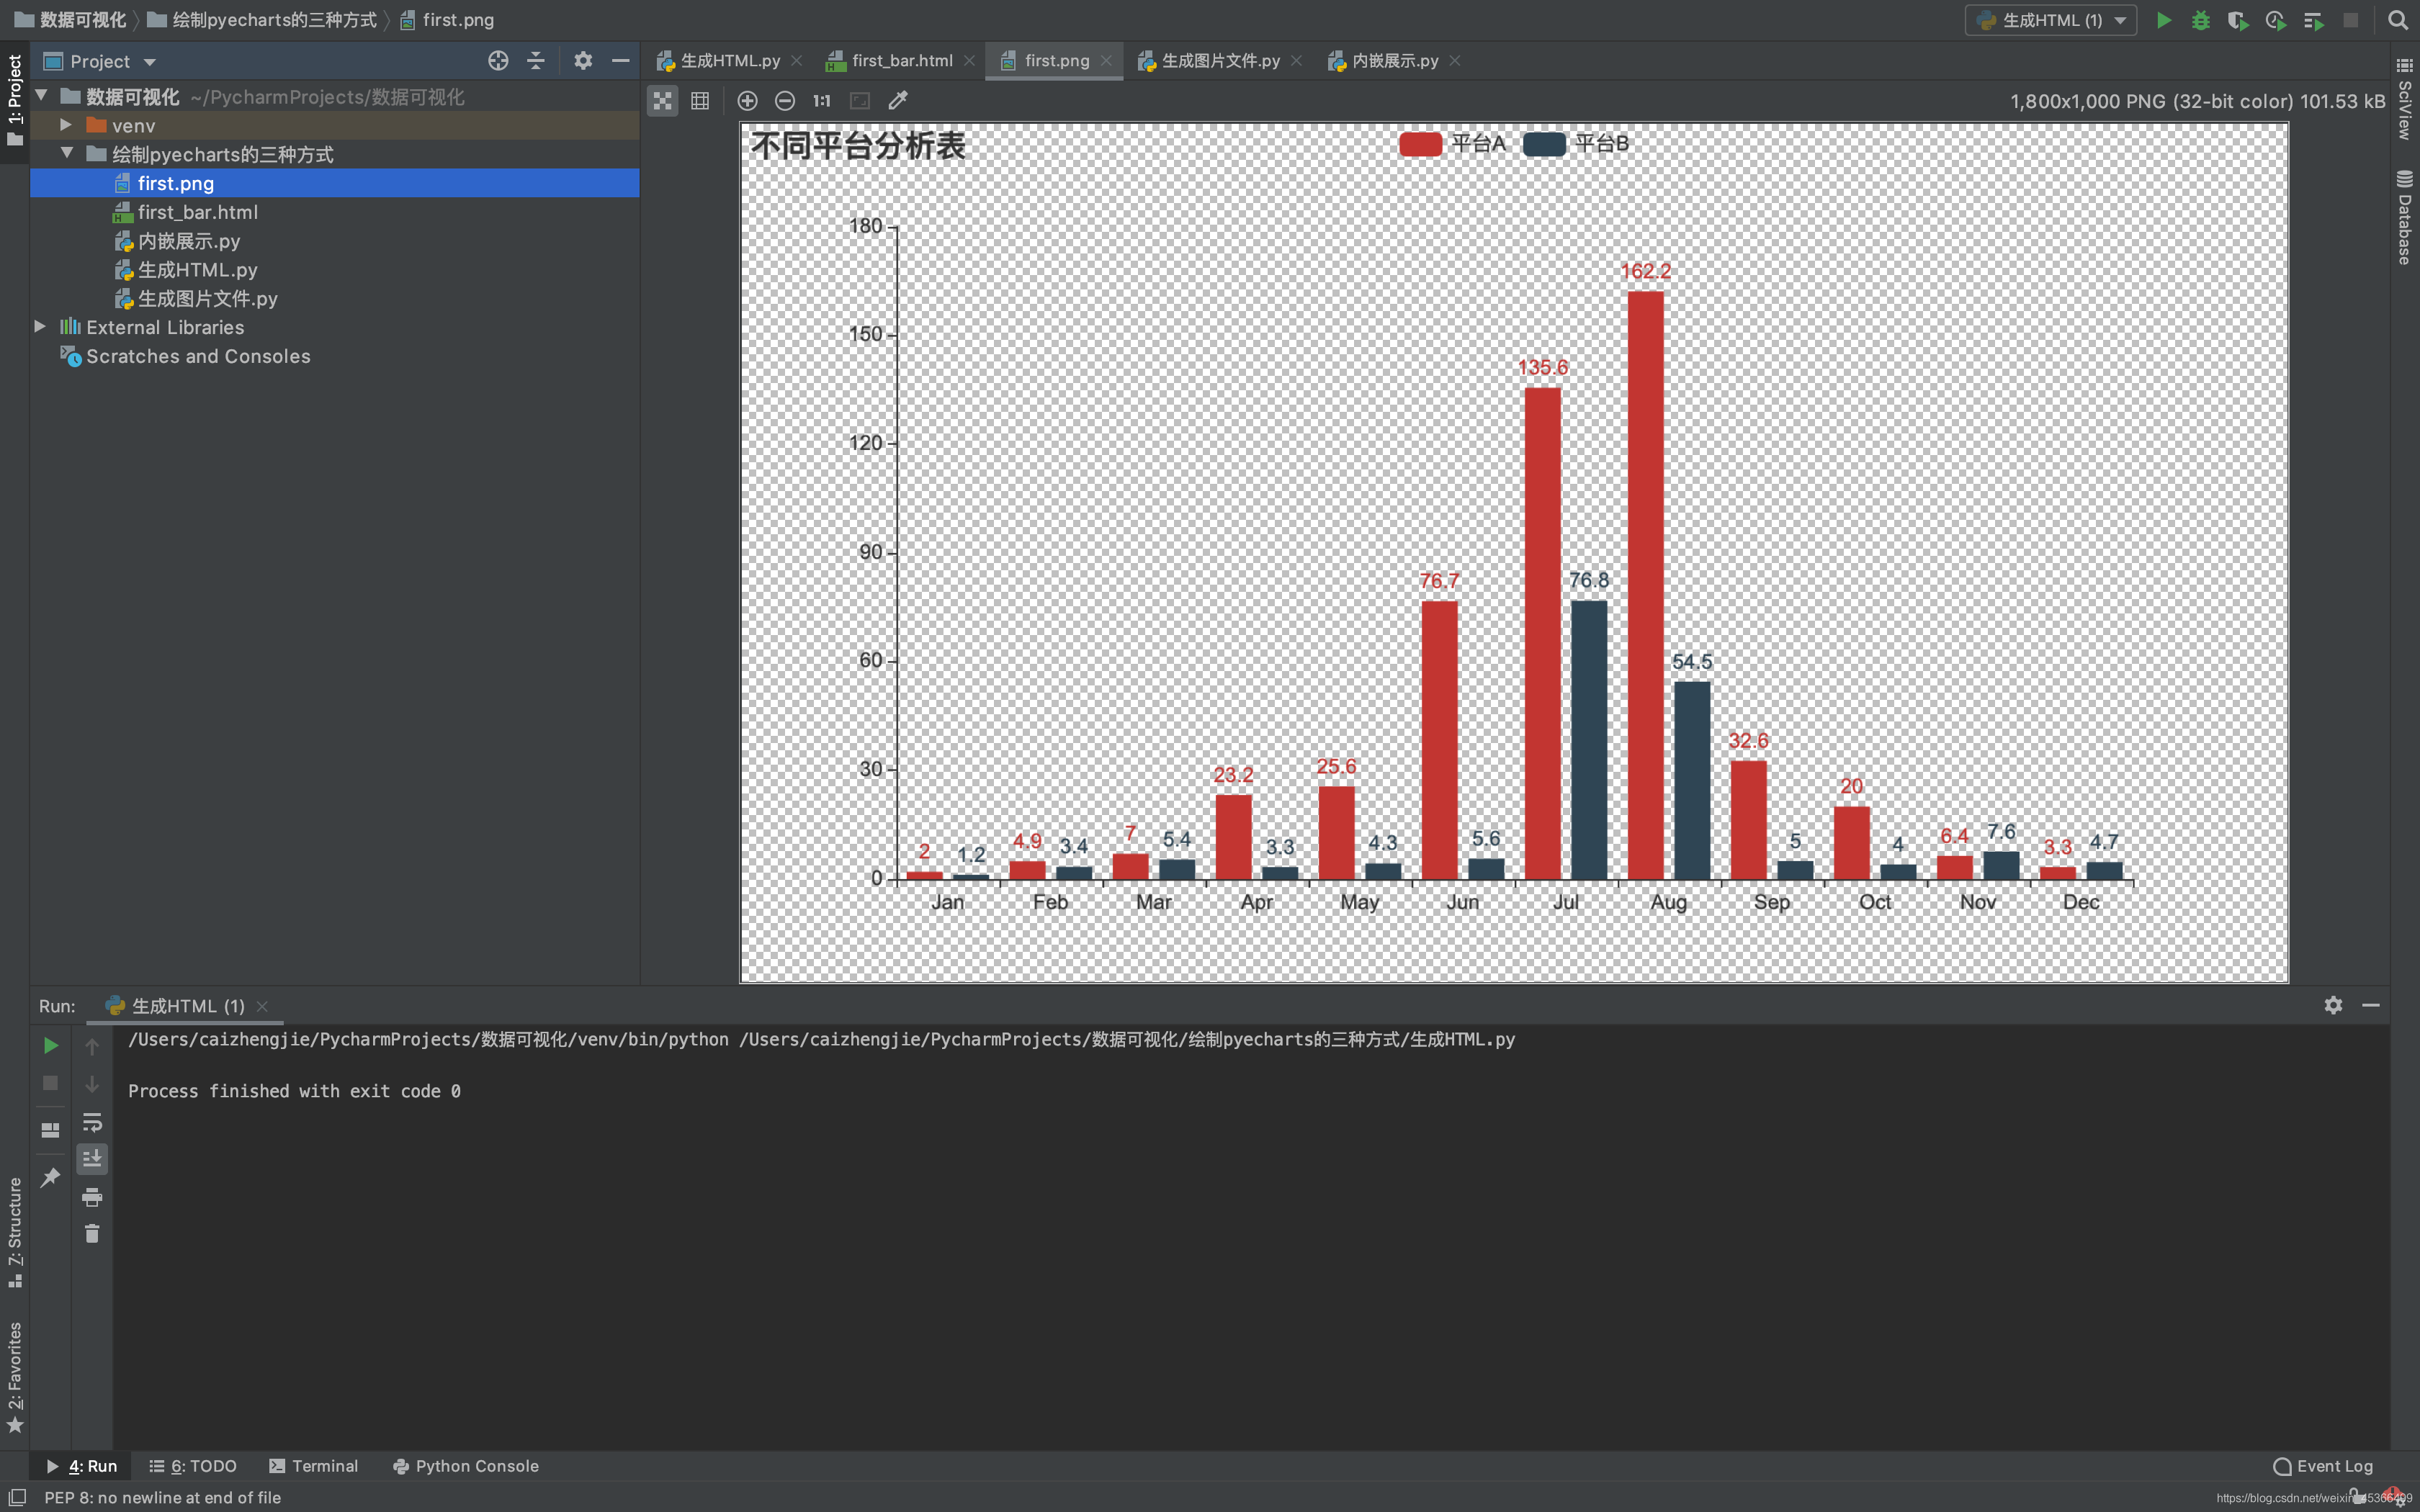
Task: Select first_bar.html in the Project tree
Action: [198, 212]
